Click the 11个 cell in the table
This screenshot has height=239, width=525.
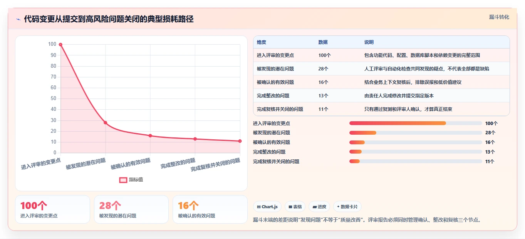[x=324, y=109]
